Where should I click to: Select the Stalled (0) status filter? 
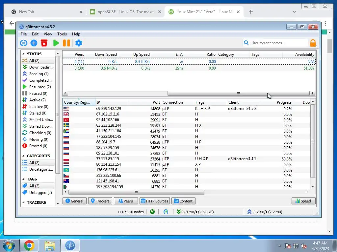38,113
